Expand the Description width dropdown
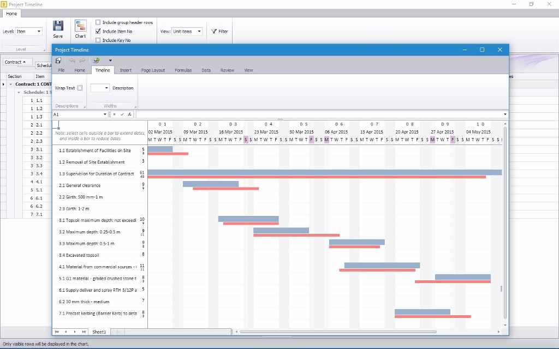The image size is (559, 349). pyautogui.click(x=106, y=88)
